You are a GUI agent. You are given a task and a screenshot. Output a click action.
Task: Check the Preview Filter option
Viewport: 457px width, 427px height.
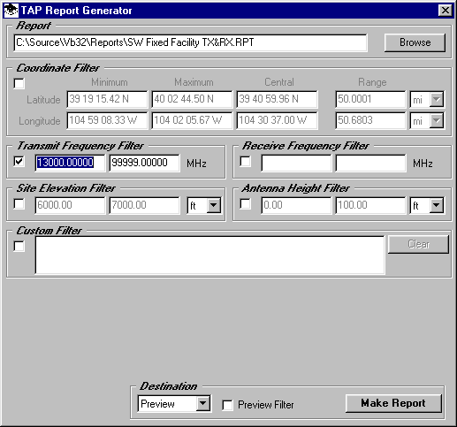[227, 405]
